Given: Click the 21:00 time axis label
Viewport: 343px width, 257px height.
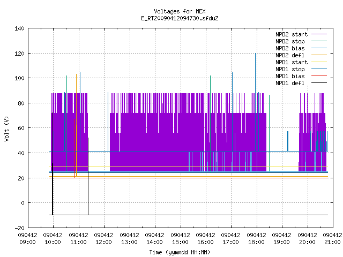Looking at the screenshot, I should [x=332, y=242].
